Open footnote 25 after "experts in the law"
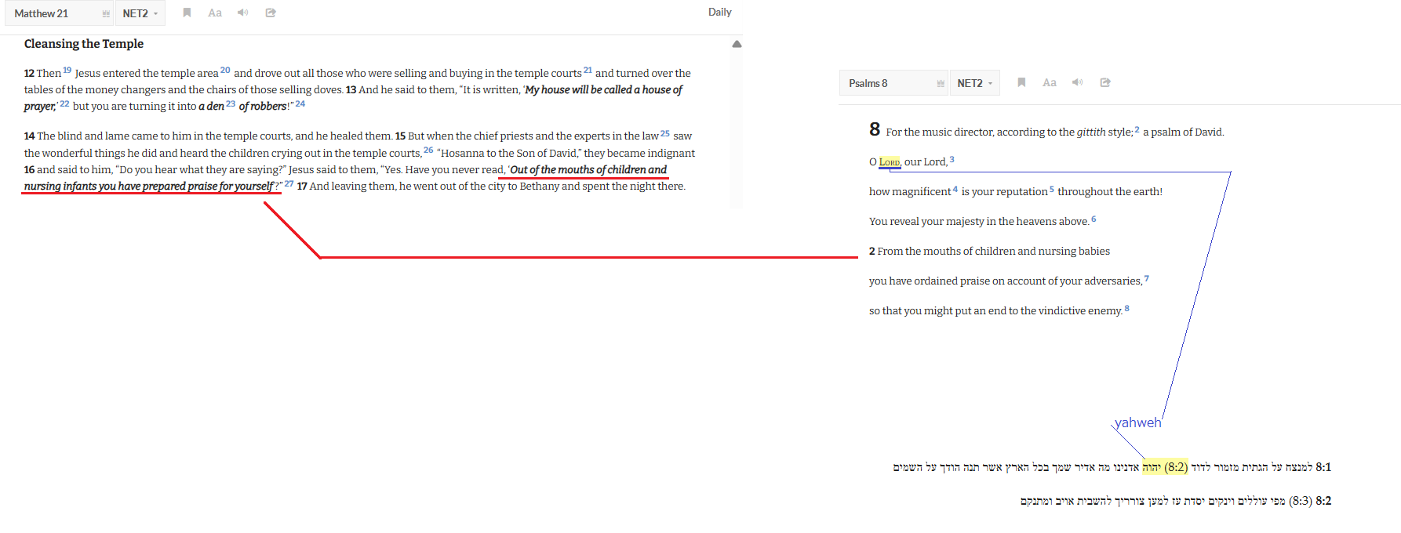This screenshot has height=533, width=1401. [665, 133]
